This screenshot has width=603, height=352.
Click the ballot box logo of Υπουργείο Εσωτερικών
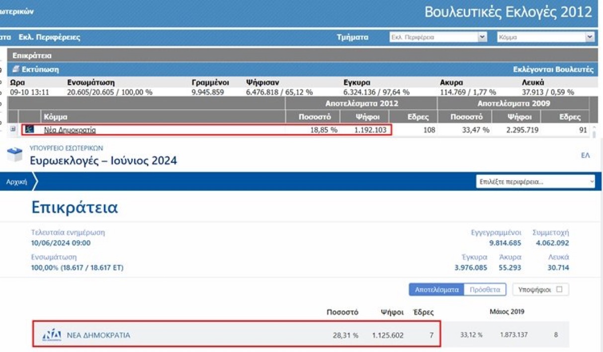(15, 154)
